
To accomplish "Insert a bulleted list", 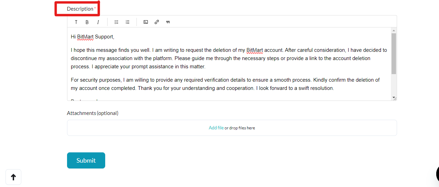I will 117,22.
